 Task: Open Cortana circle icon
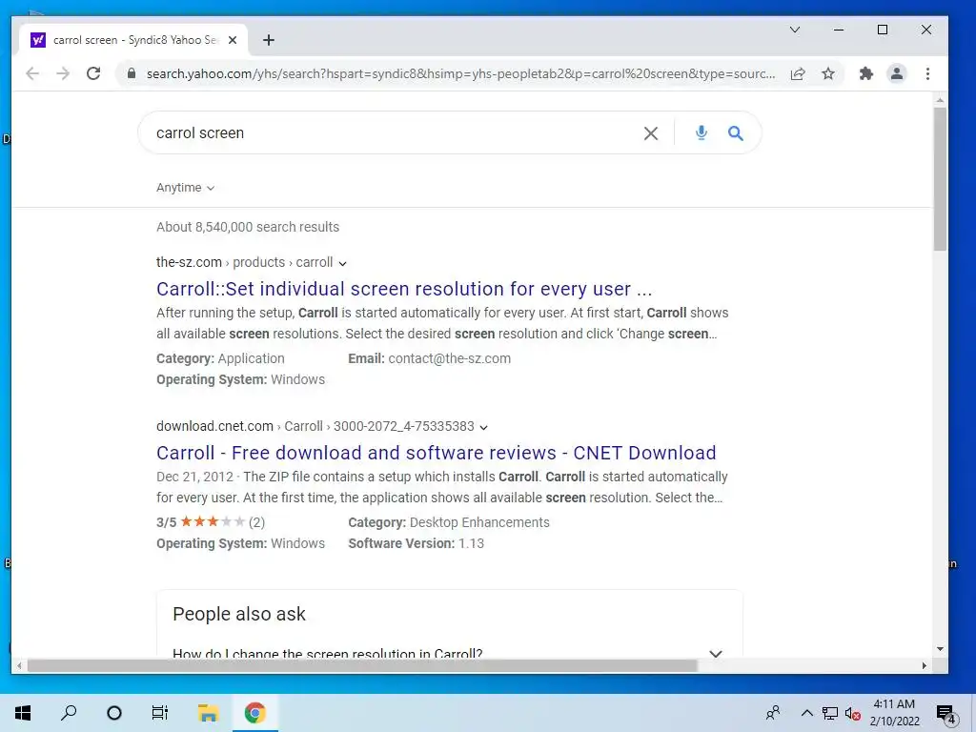click(114, 713)
